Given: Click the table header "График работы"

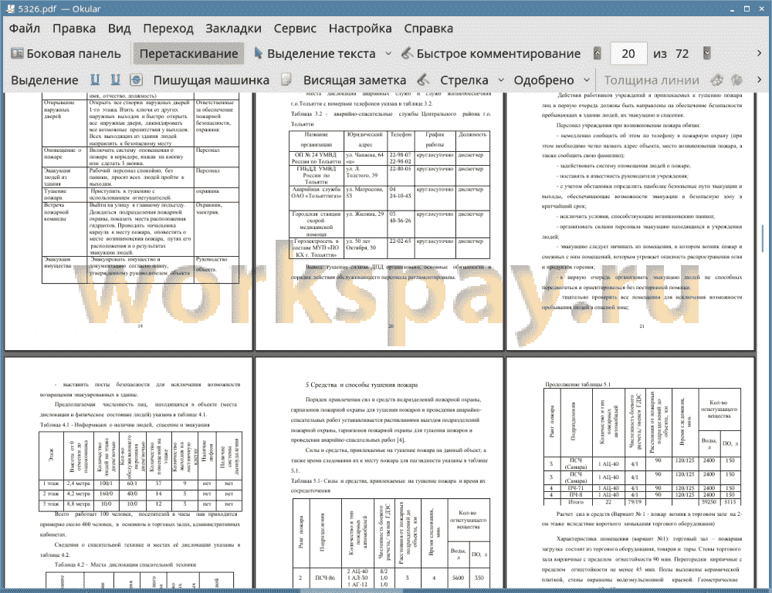Looking at the screenshot, I should (x=435, y=140).
